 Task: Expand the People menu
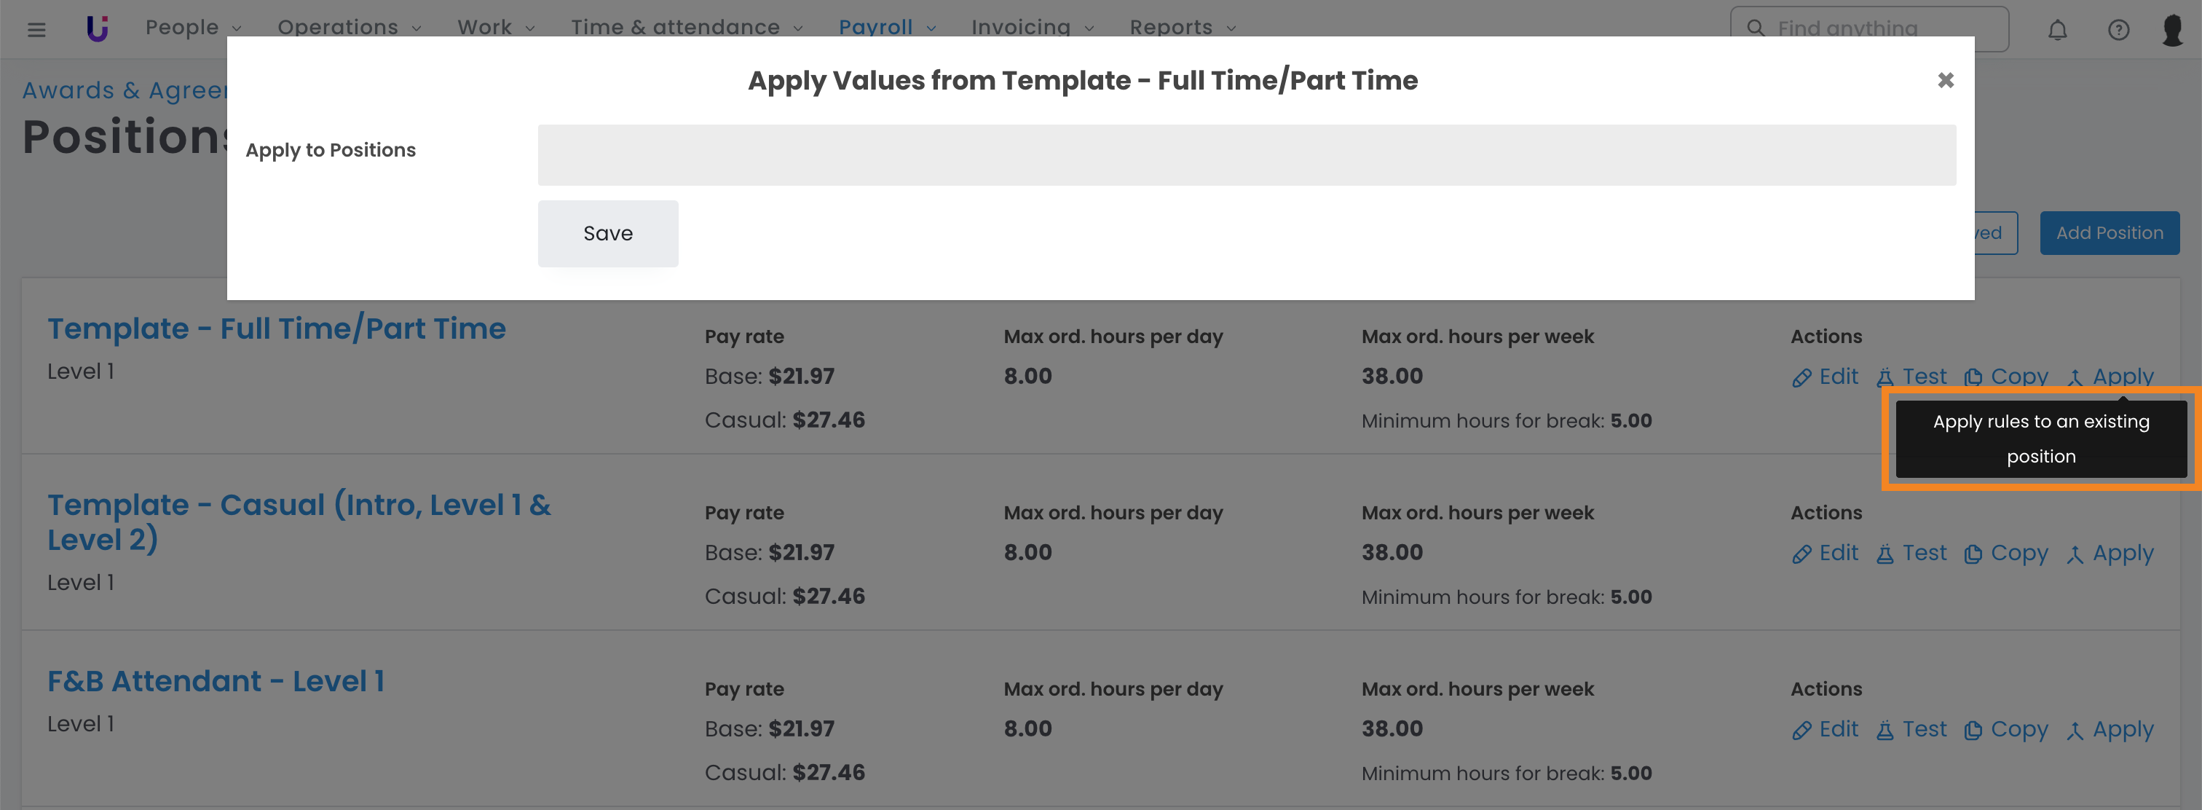point(192,28)
